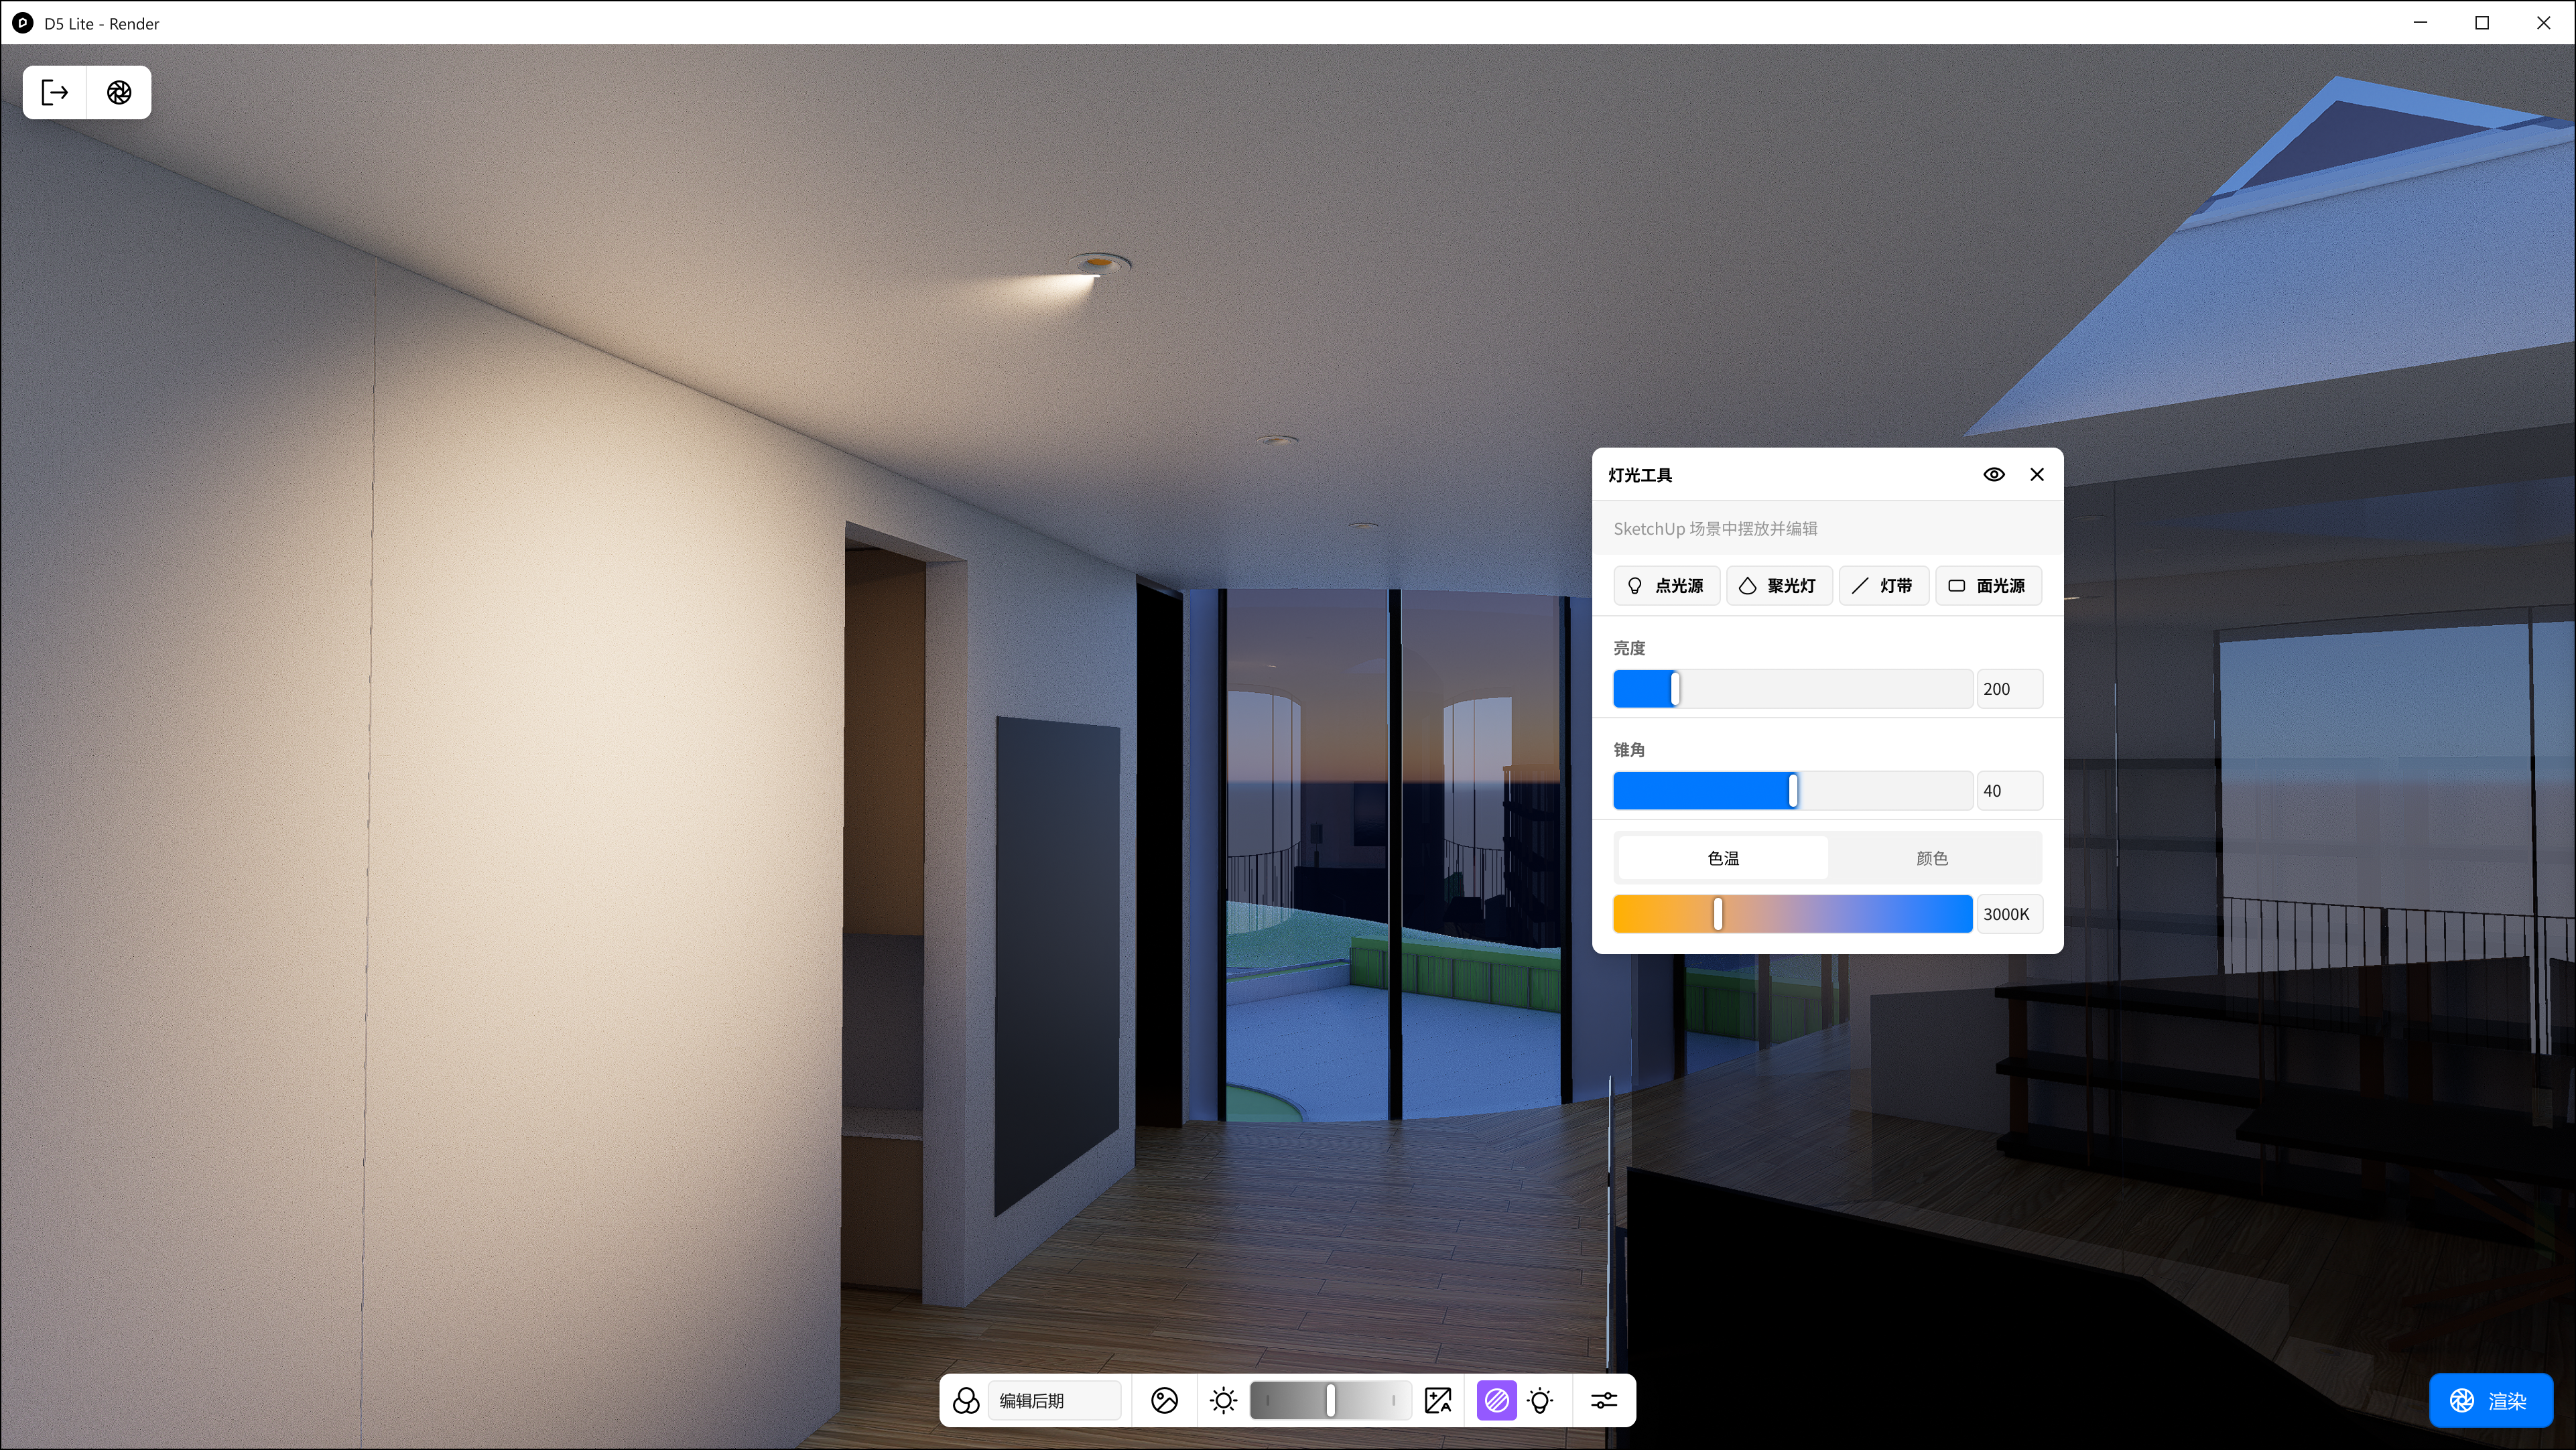Click the aperture render icon at top left

(x=119, y=93)
